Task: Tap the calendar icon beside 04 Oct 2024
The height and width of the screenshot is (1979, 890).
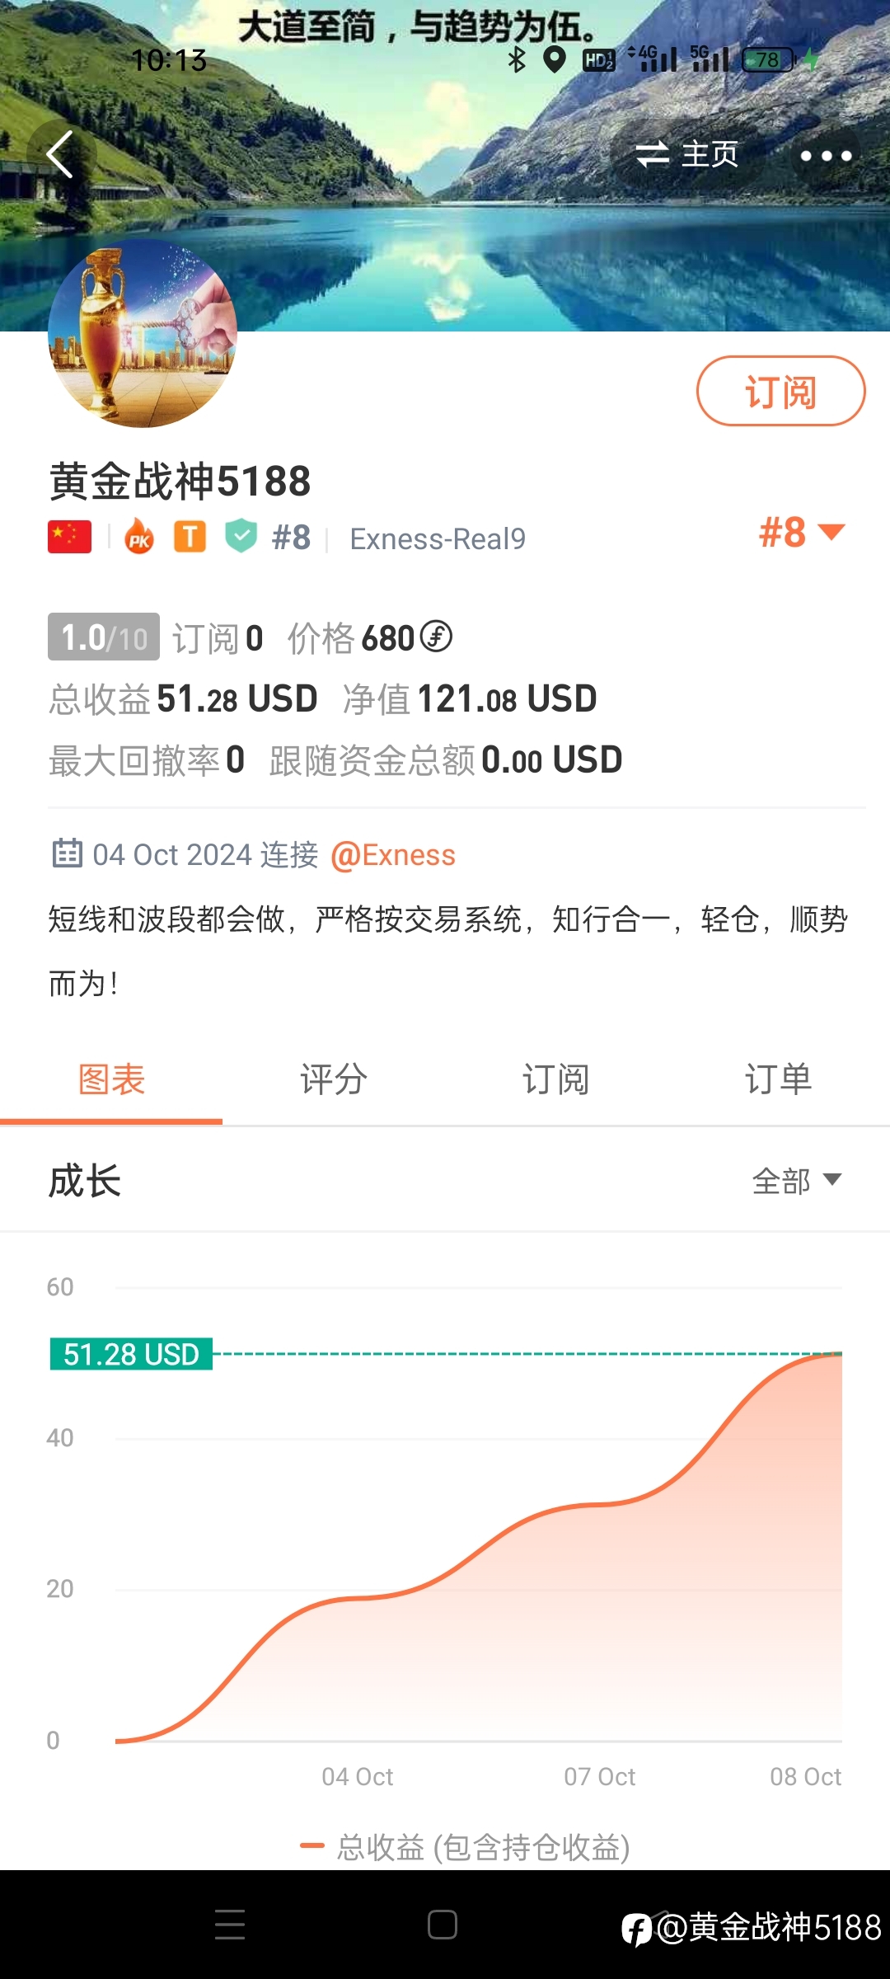Action: (x=68, y=853)
